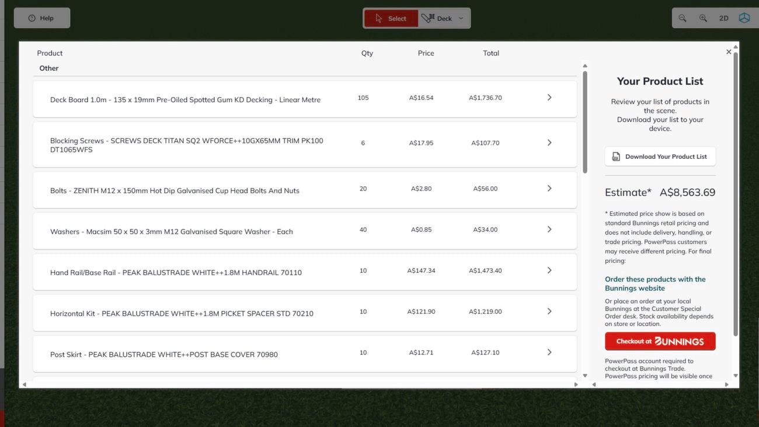This screenshot has height=427, width=759.
Task: Click the product list horizontal scroll right arrow
Action: (x=576, y=384)
